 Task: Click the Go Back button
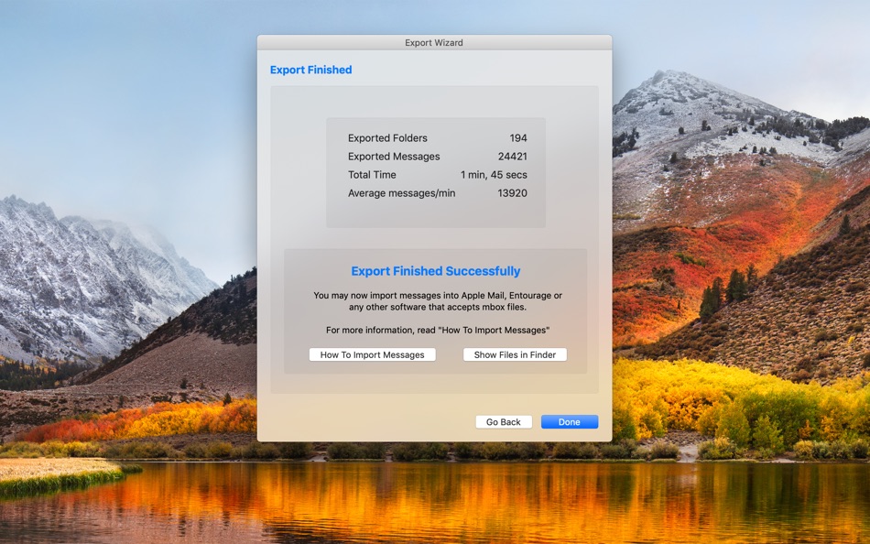[504, 422]
